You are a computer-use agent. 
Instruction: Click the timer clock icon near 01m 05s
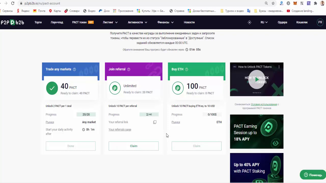click(x=187, y=50)
